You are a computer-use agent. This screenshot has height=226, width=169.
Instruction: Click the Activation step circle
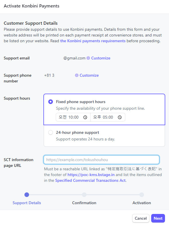pos(142,195)
